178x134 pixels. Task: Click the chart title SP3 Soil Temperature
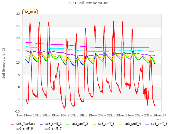89,3
